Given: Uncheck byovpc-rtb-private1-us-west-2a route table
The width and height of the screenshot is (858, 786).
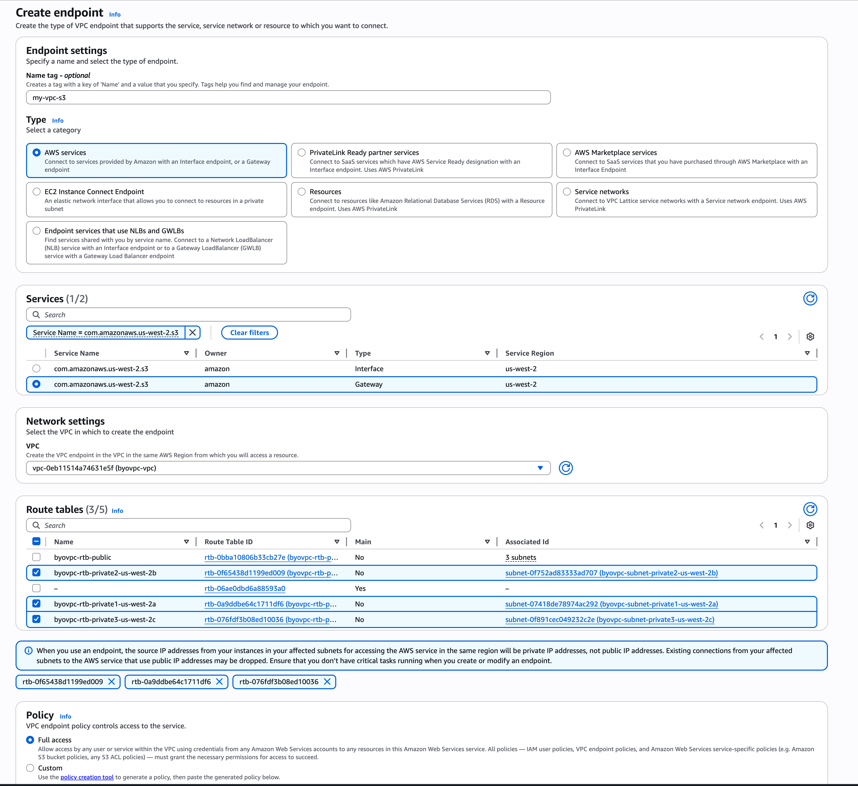Looking at the screenshot, I should [37, 603].
